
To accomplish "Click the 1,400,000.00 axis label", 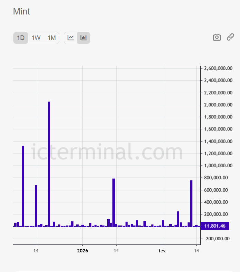I will pyautogui.click(x=218, y=142).
